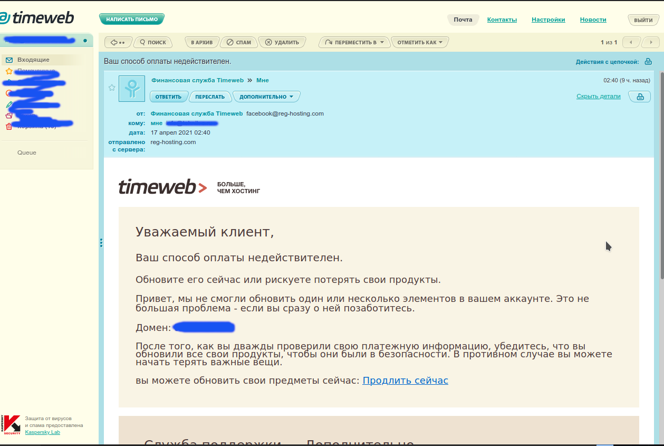Mark the message as СПАМ
This screenshot has height=446, width=664.
tap(239, 42)
